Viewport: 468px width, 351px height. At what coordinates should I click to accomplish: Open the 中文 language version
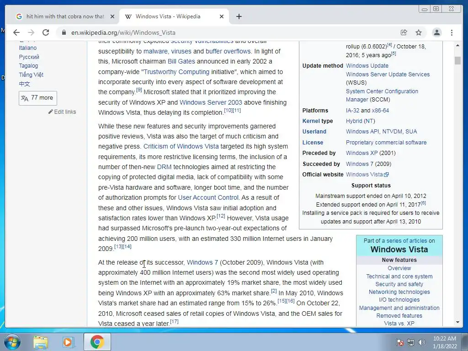pyautogui.click(x=25, y=84)
